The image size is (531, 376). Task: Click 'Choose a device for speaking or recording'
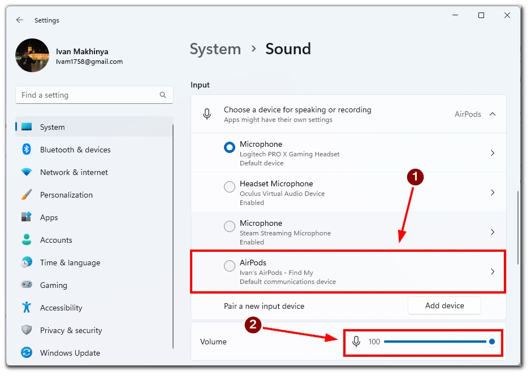297,110
